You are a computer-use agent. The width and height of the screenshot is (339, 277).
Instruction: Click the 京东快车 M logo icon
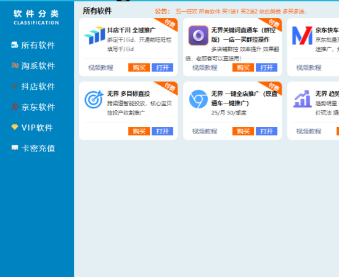tap(302, 36)
